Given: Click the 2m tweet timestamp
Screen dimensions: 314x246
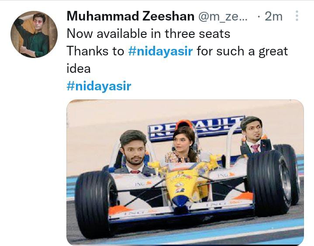Looking at the screenshot, I should click(273, 17).
